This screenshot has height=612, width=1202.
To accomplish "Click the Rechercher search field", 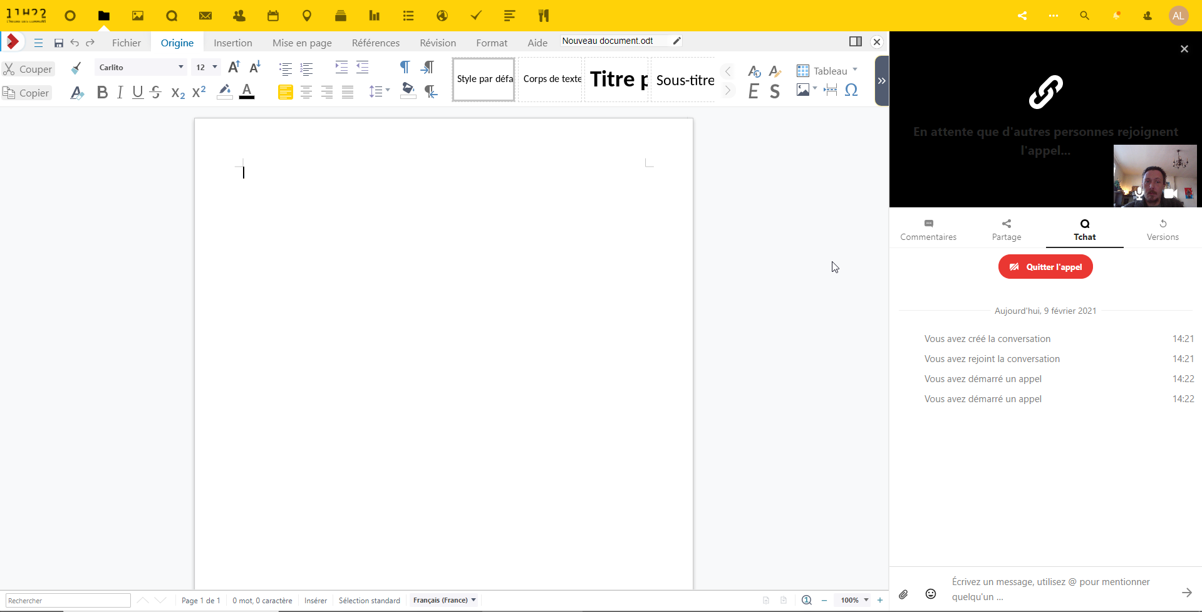I will pyautogui.click(x=68, y=600).
